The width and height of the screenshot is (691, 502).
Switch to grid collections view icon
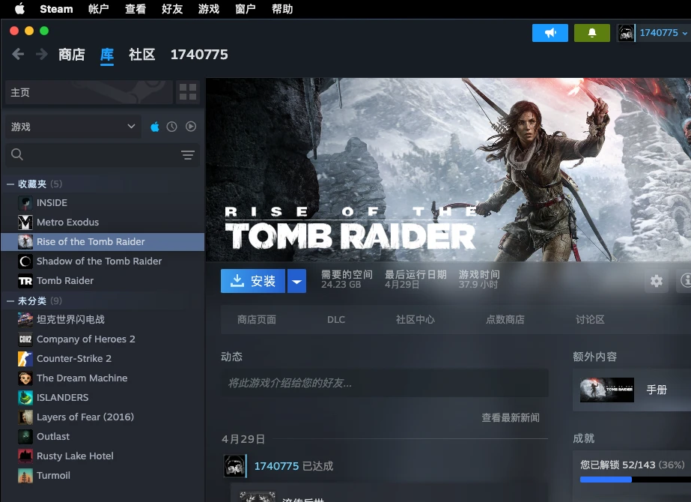[x=188, y=92]
